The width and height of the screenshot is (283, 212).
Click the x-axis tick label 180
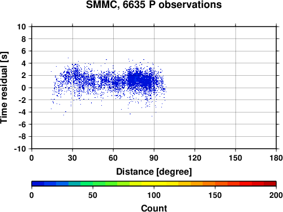click(276, 158)
